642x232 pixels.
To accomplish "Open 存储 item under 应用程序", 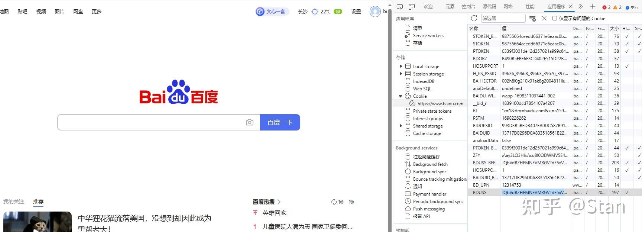I will [x=417, y=43].
